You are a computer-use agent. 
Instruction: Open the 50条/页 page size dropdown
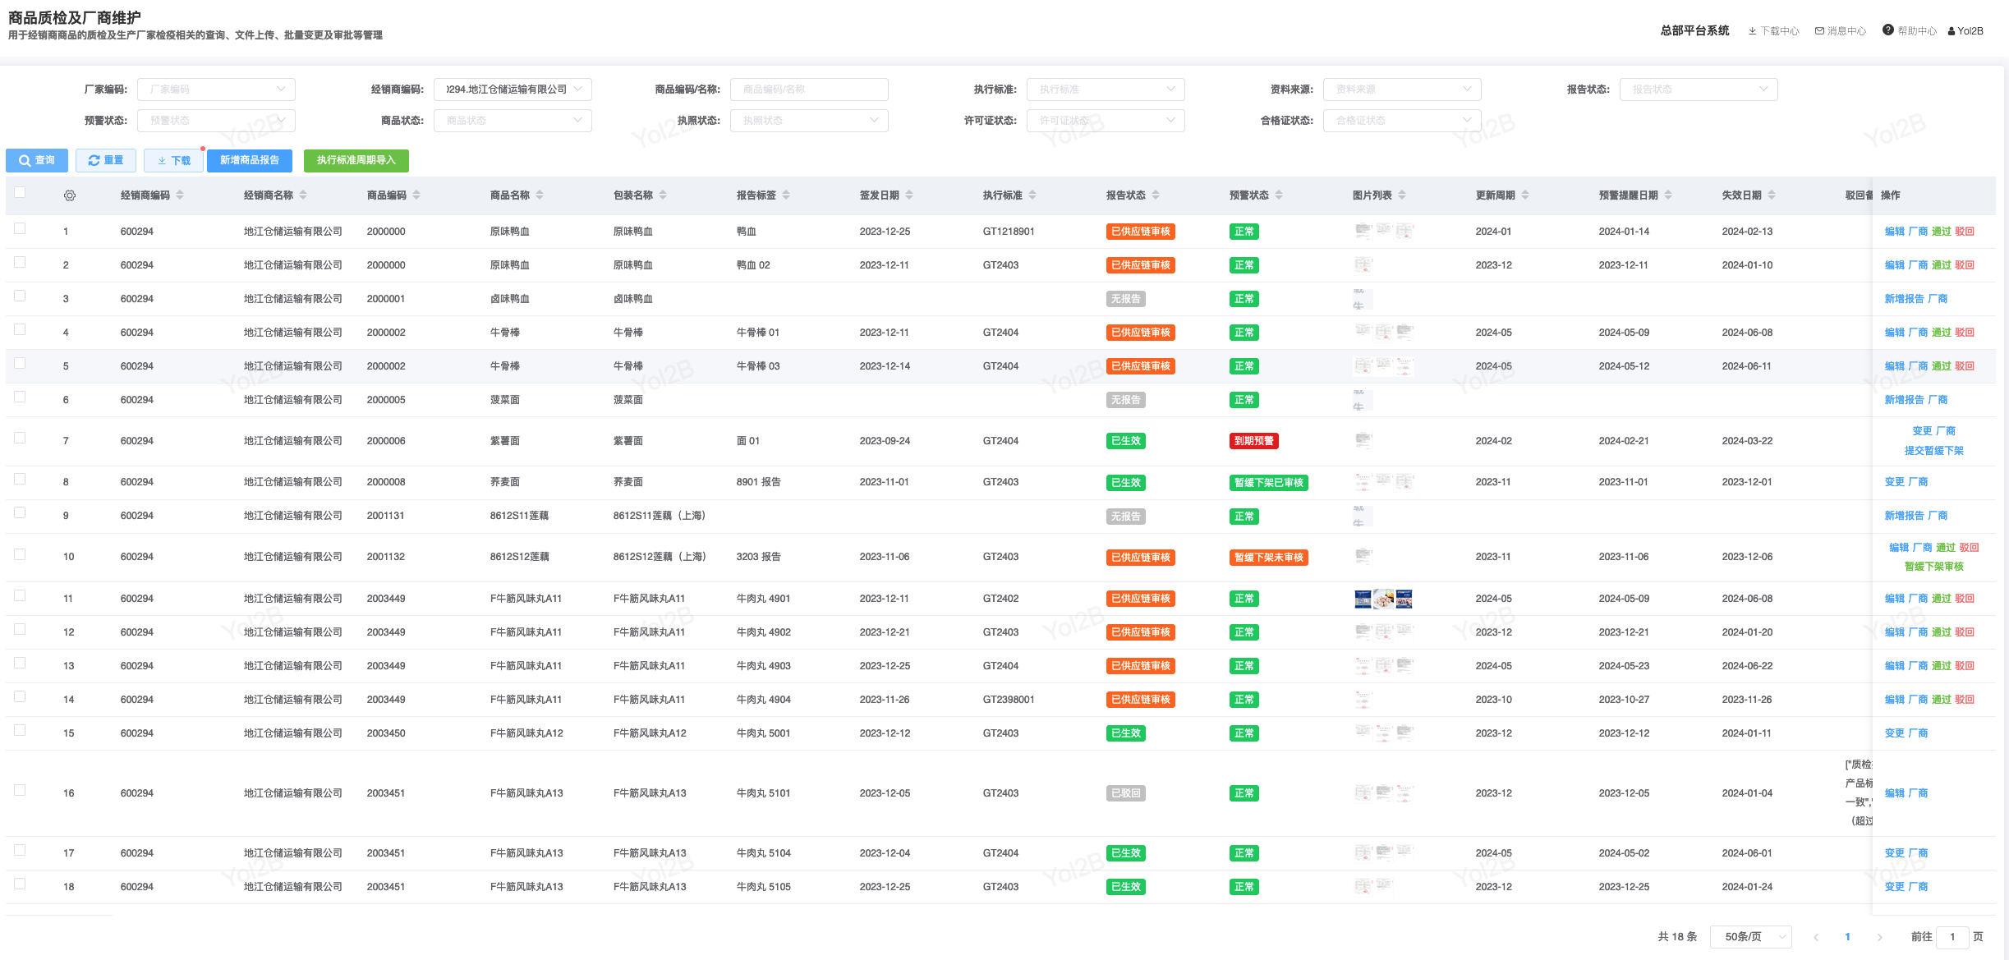point(1750,937)
